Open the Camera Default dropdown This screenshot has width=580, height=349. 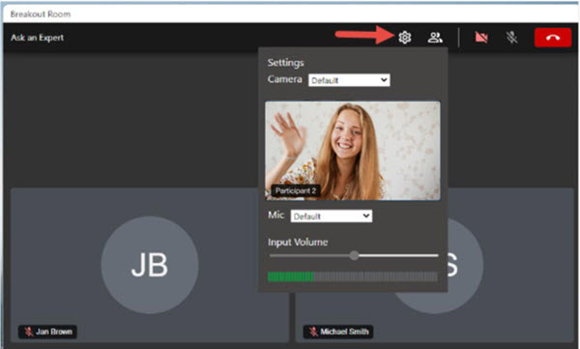click(x=349, y=80)
